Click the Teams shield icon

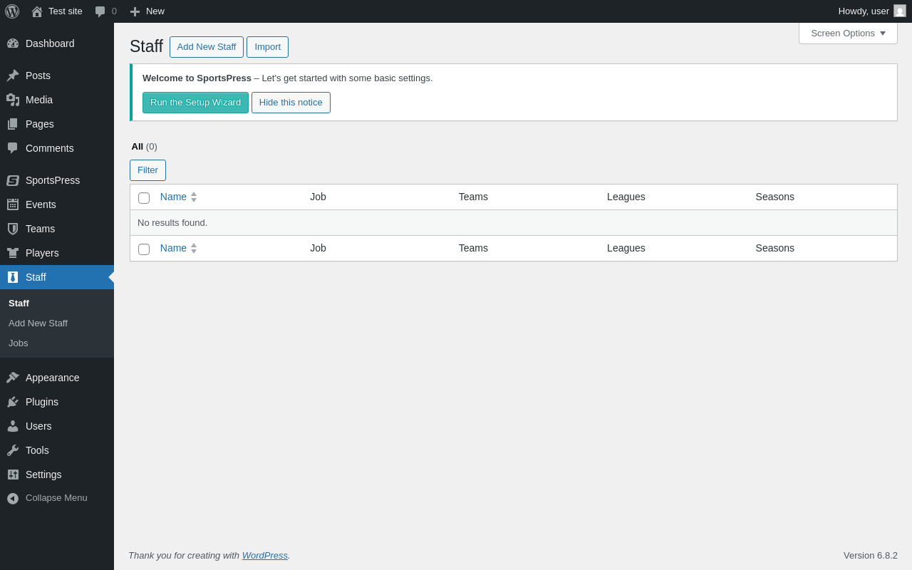pos(13,229)
